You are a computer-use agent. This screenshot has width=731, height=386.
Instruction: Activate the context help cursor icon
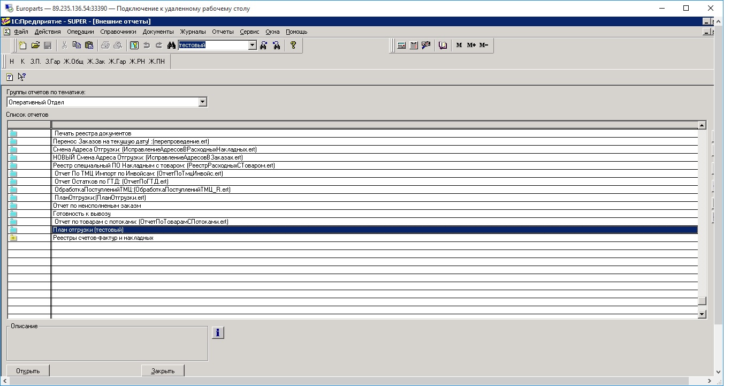(21, 77)
